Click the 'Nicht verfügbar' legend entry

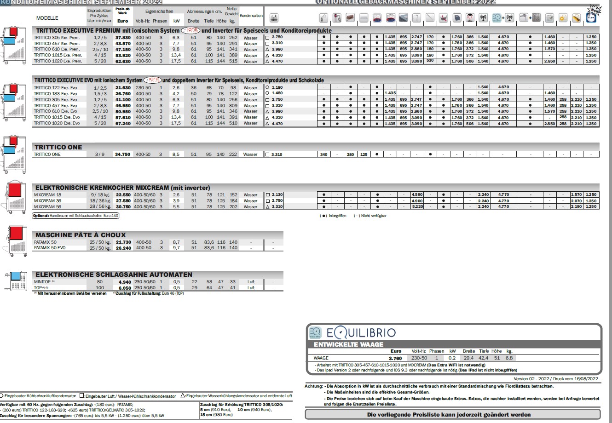click(x=370, y=216)
